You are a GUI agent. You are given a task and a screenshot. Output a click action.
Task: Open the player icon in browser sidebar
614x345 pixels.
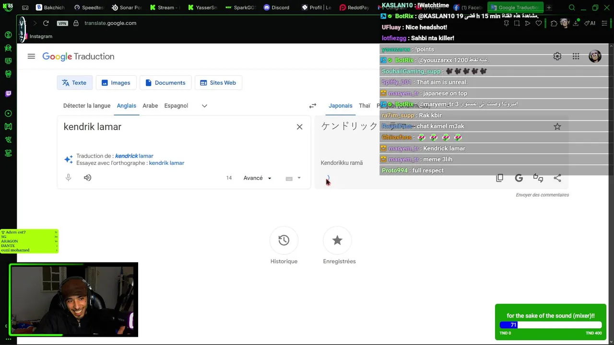tap(8, 114)
